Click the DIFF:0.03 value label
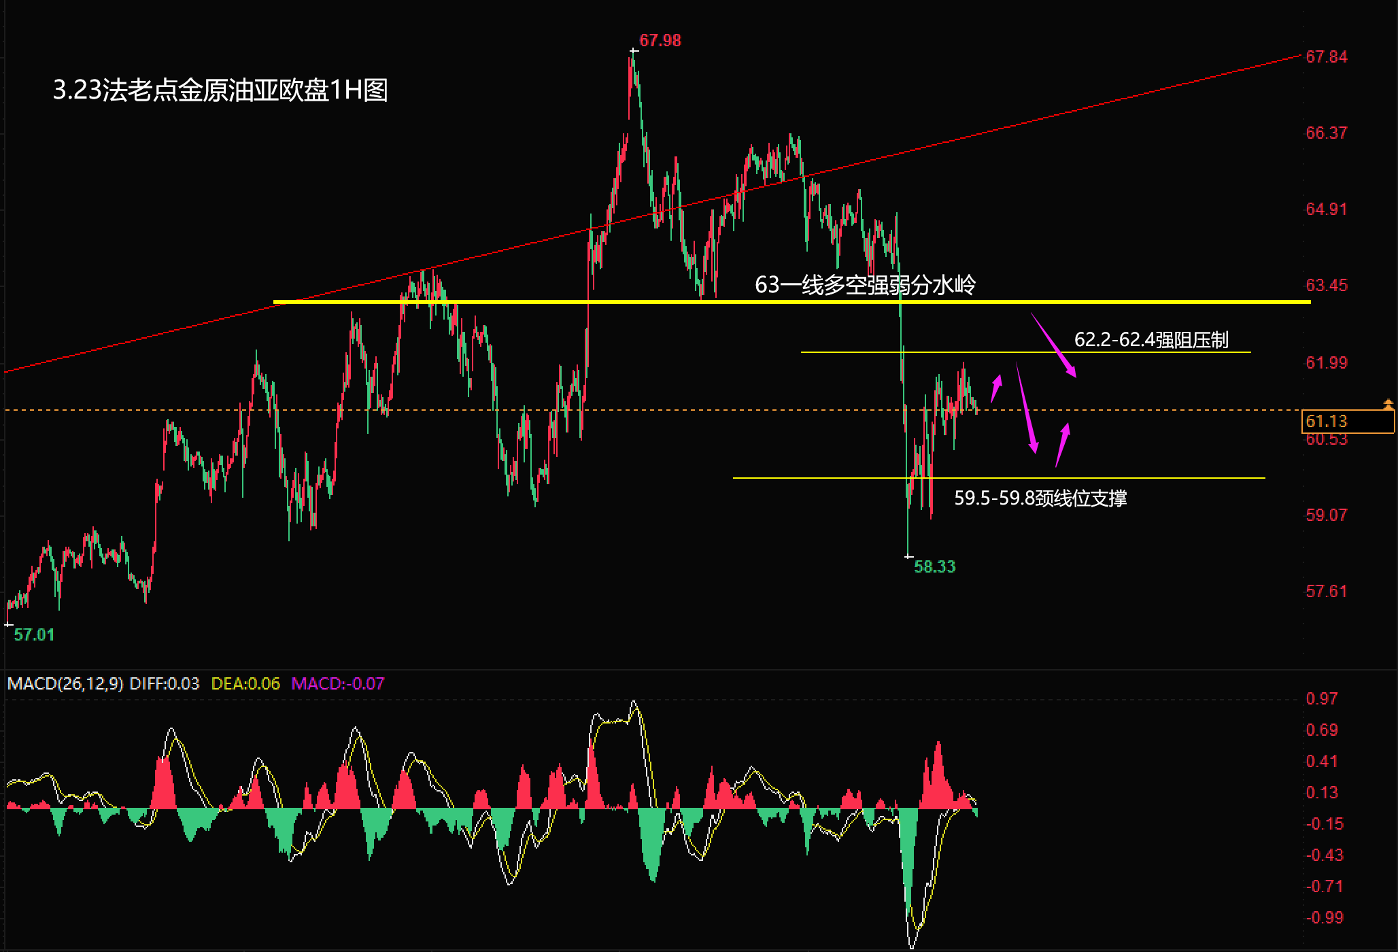This screenshot has height=952, width=1398. coord(165,684)
